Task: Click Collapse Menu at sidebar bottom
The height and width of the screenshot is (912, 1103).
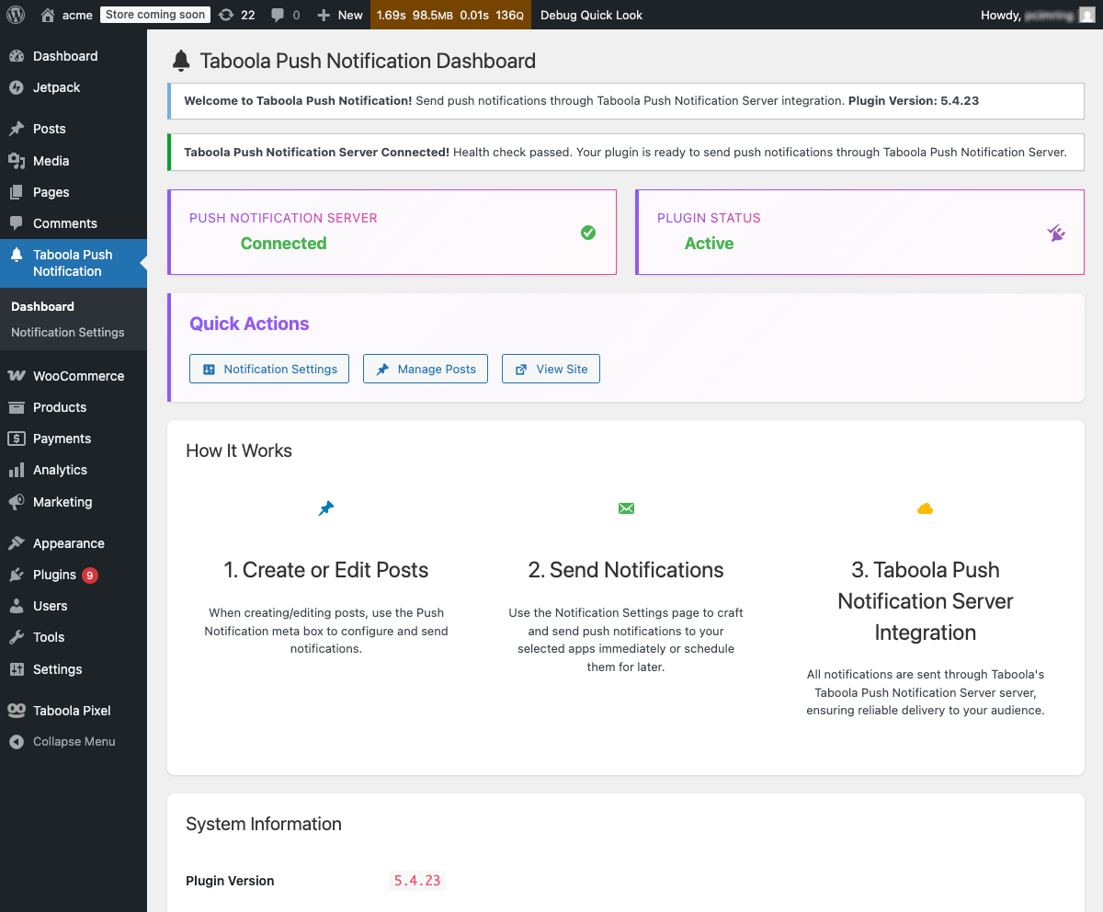Action: click(74, 742)
